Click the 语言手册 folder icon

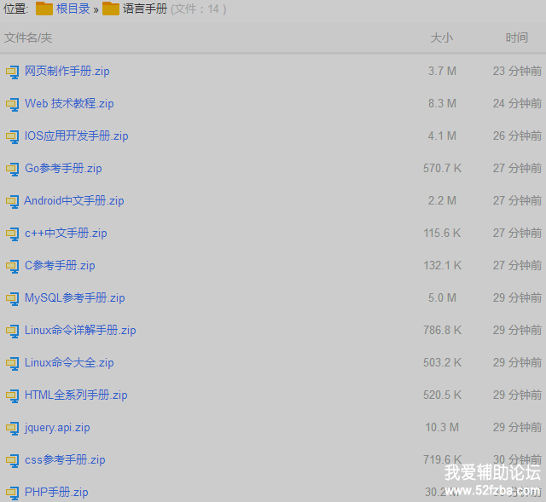(111, 9)
